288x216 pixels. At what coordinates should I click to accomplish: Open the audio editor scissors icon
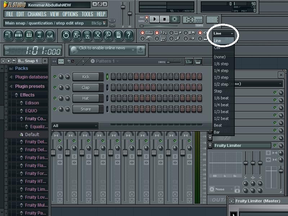[97, 35]
